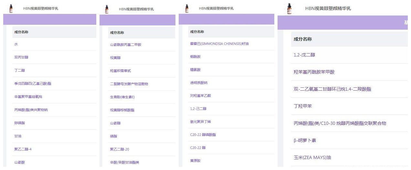Screen dimensions: 411x170
Task: Select the 水 ingredient row
Action: 54,44
